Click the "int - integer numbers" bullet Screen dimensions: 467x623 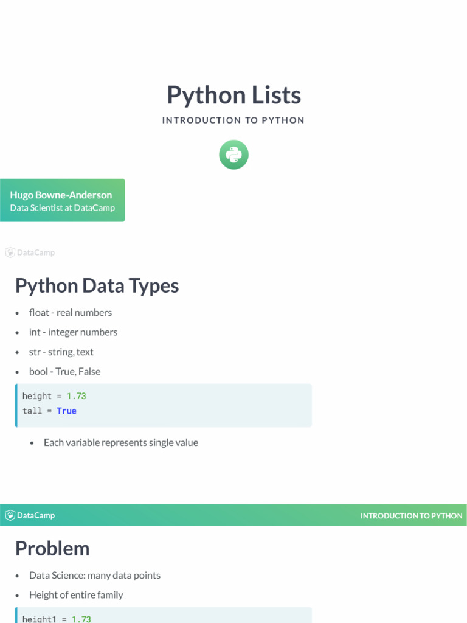pos(73,332)
